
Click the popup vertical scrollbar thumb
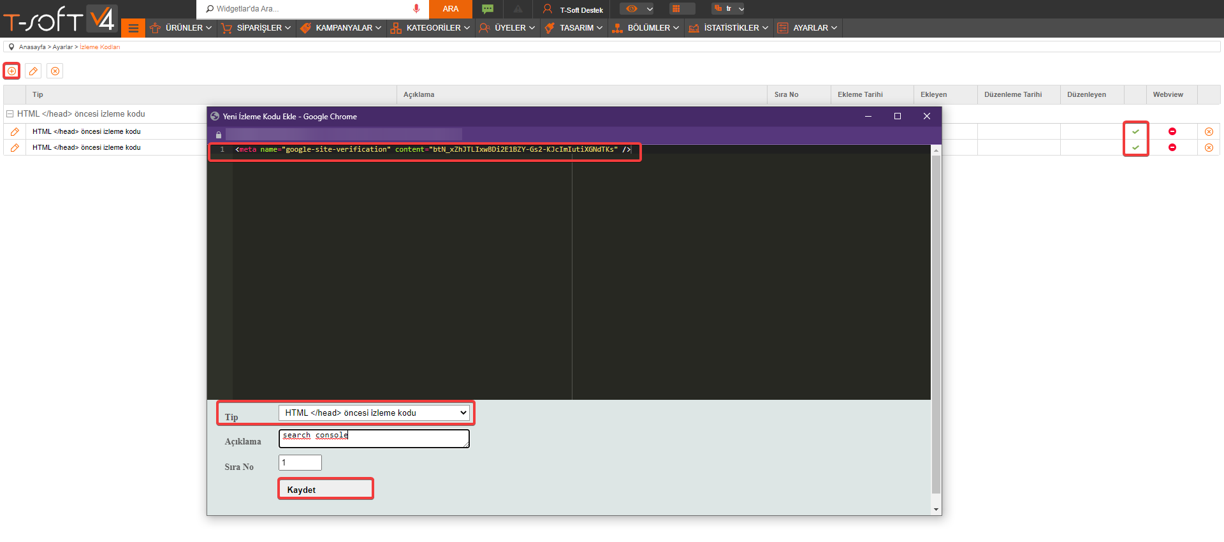pos(936,324)
